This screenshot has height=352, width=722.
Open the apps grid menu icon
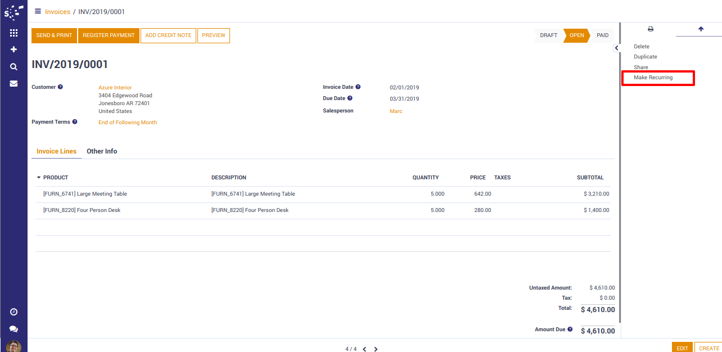pos(13,33)
